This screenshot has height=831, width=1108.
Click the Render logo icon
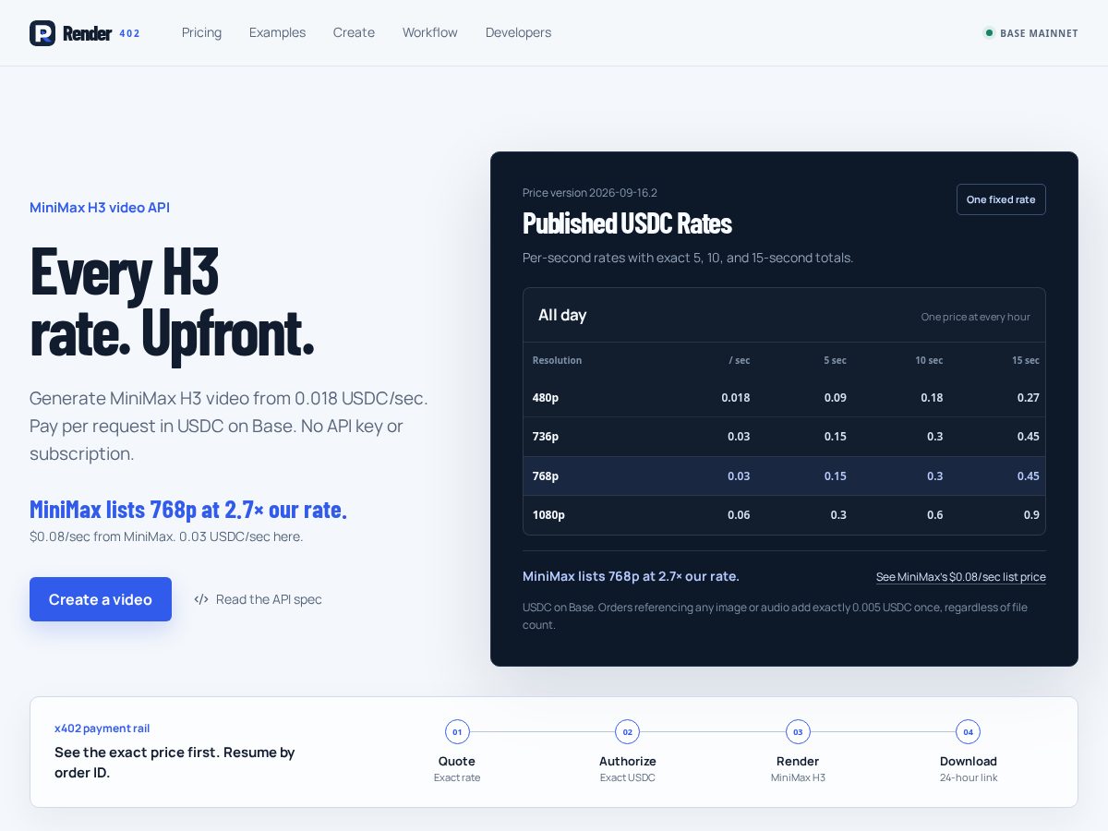(x=42, y=33)
